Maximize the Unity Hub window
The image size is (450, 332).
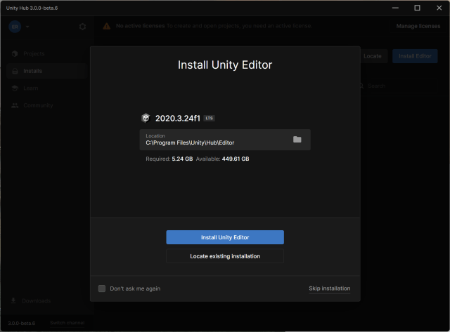[417, 8]
